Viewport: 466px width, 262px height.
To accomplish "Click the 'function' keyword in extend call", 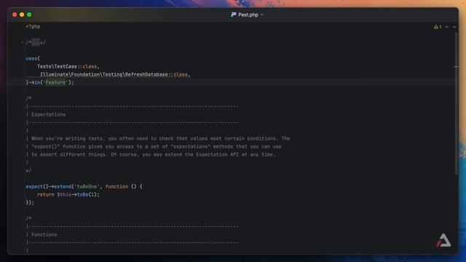I will (116, 186).
